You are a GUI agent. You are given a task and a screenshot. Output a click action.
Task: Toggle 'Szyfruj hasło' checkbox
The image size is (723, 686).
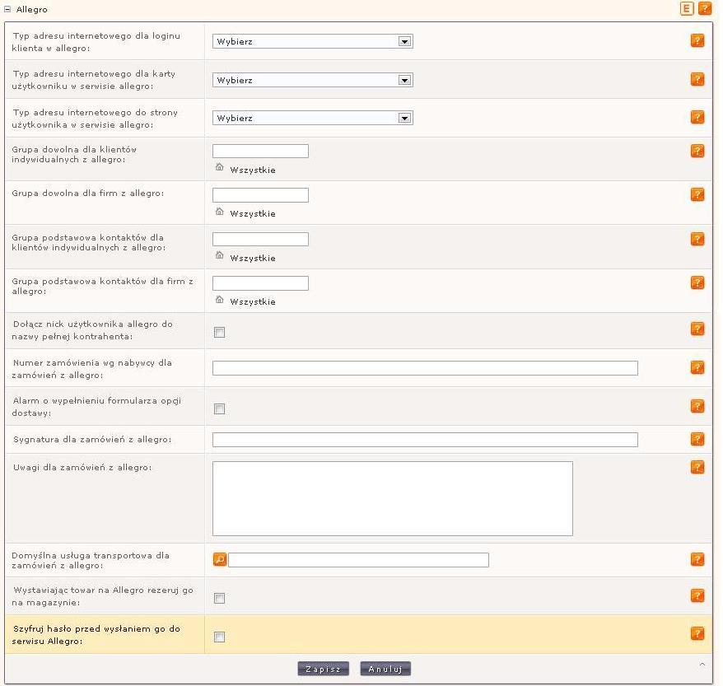tap(220, 637)
